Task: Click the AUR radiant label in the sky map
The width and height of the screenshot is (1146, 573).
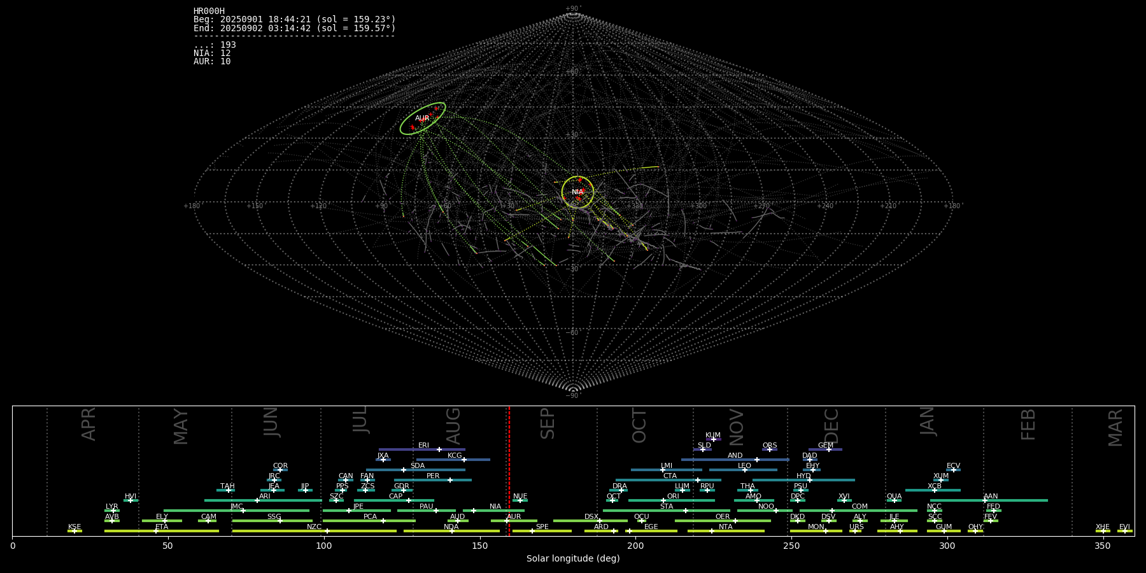Action: [x=422, y=118]
